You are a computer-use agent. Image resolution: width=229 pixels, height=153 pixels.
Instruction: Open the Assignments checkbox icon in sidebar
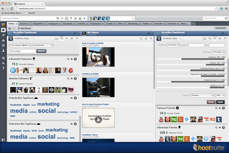click(x=3, y=45)
